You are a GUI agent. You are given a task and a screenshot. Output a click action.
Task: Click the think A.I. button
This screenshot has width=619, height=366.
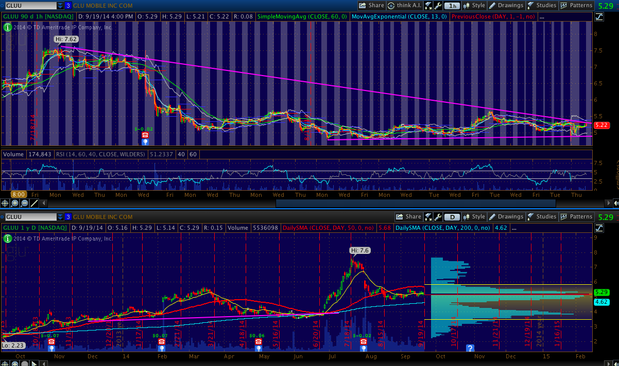pyautogui.click(x=406, y=6)
